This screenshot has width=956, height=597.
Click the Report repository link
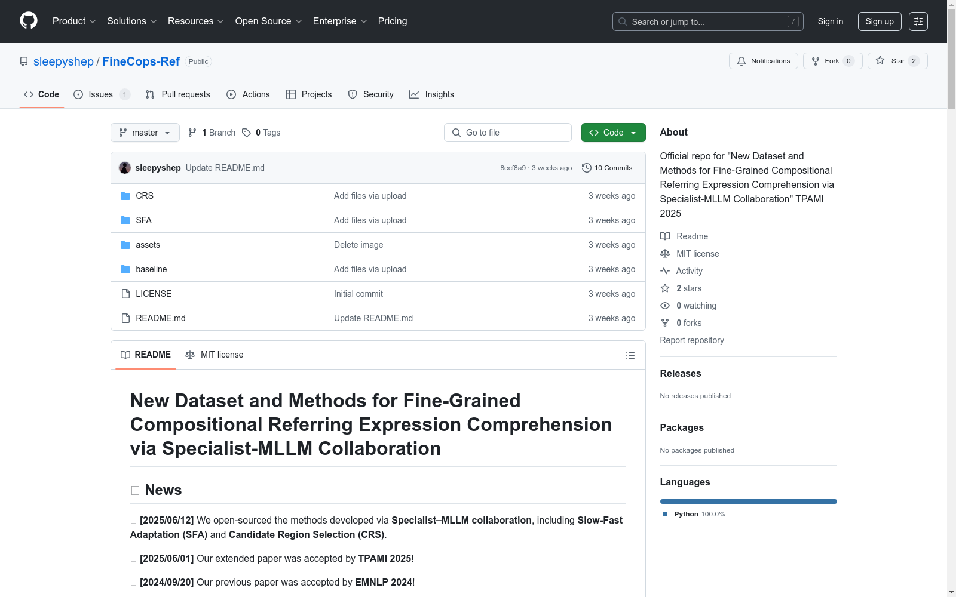tap(692, 340)
